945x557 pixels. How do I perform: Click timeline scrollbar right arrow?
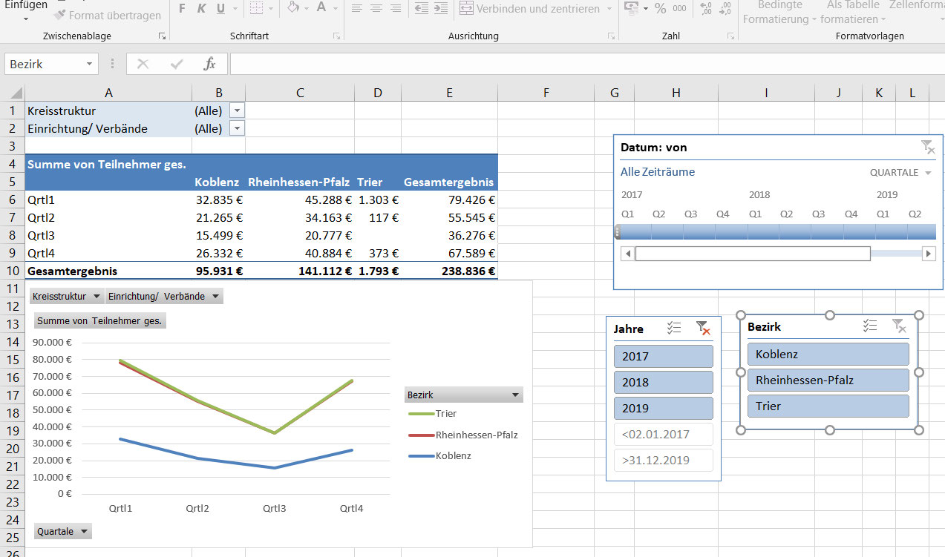[x=928, y=254]
